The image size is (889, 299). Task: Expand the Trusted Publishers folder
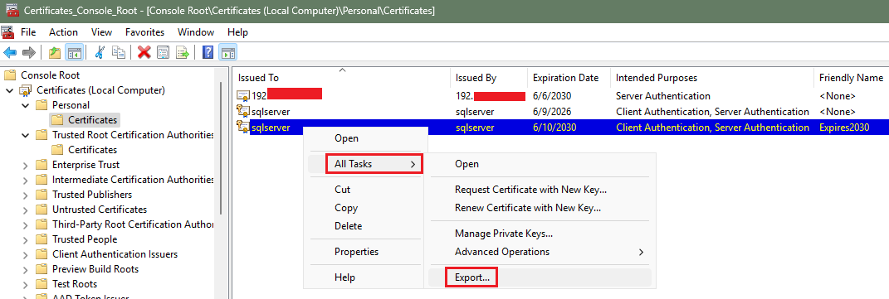[25, 195]
